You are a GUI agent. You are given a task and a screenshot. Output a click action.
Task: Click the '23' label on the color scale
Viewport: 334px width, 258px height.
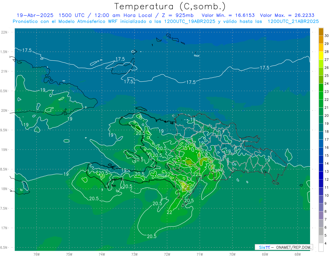327,92
